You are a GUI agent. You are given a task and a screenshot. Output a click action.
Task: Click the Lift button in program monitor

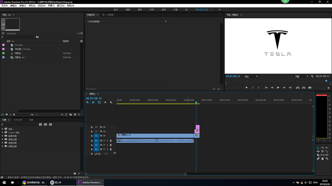click(x=298, y=88)
